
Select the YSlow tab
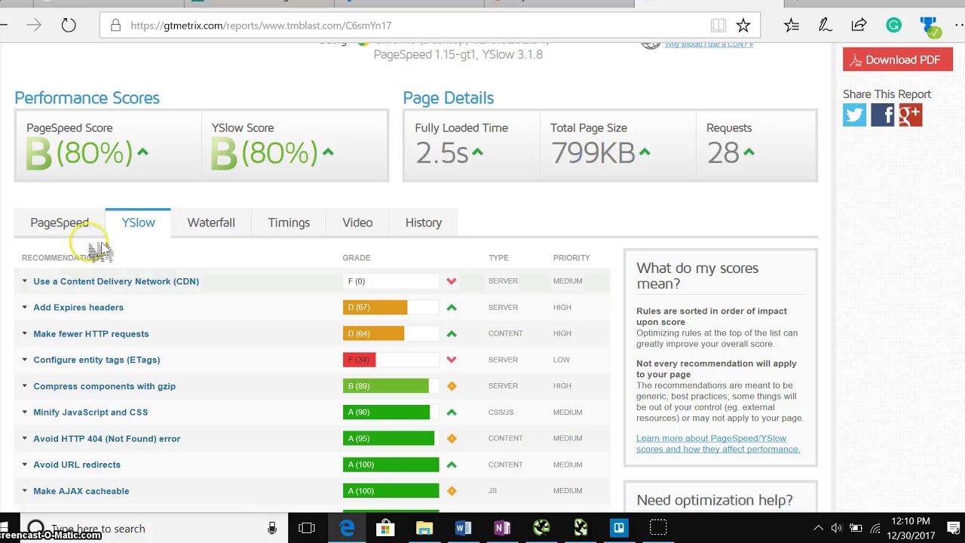138,222
